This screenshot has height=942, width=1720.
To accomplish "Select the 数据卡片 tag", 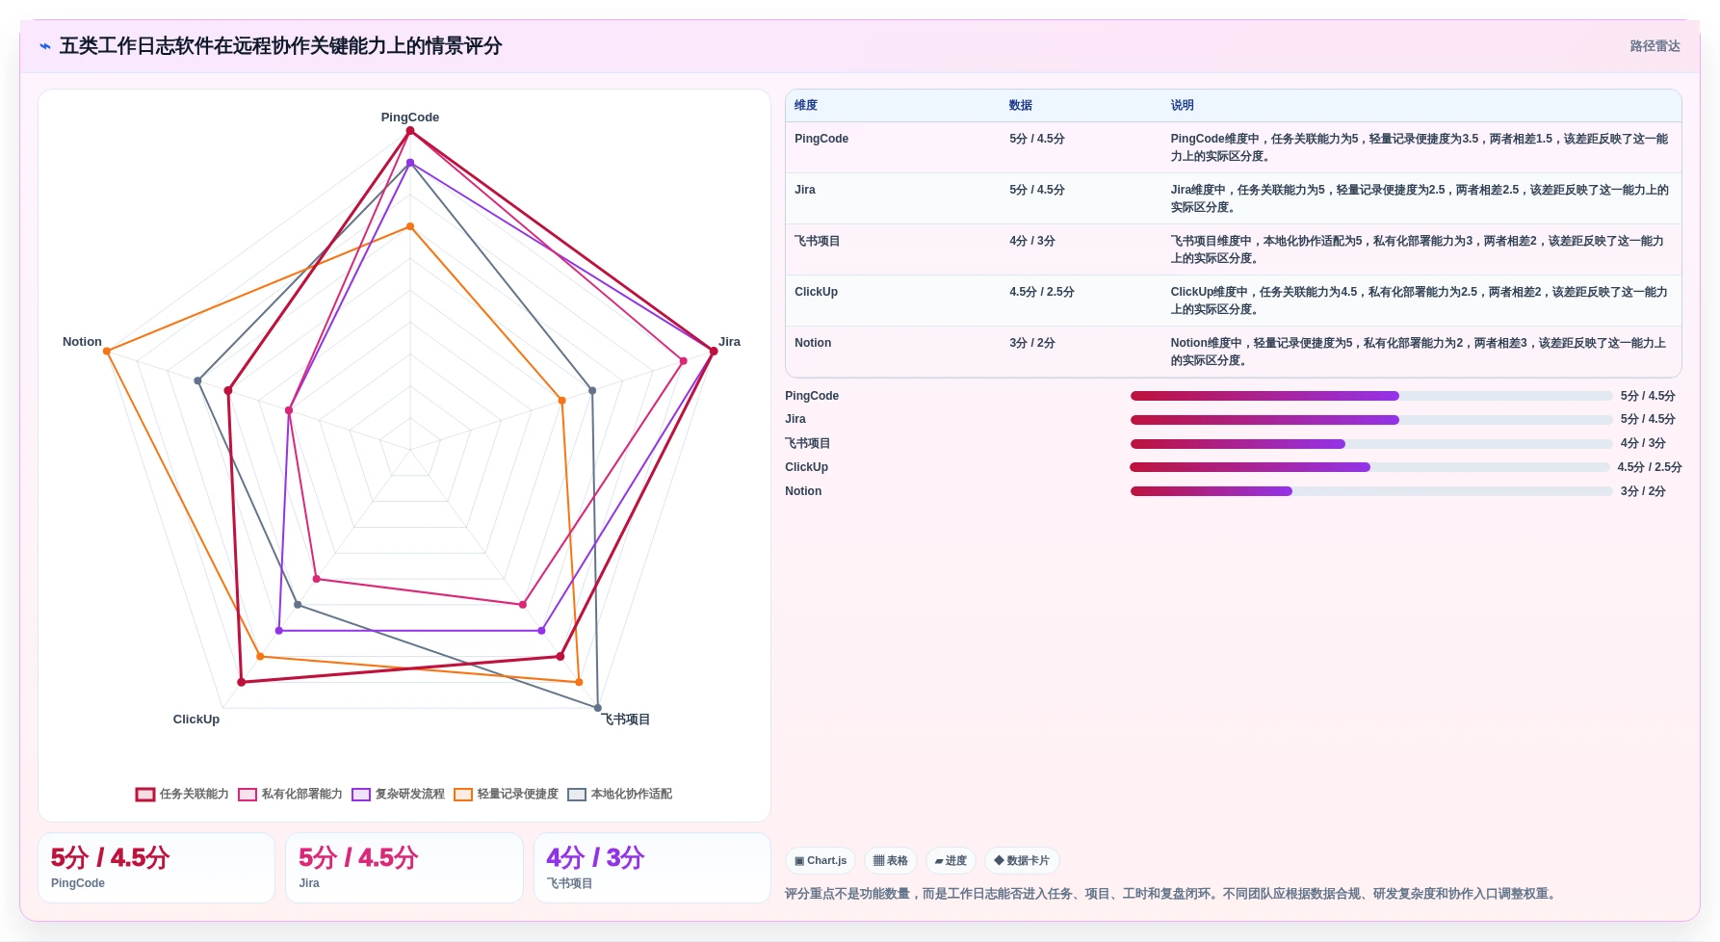I will click(1022, 861).
